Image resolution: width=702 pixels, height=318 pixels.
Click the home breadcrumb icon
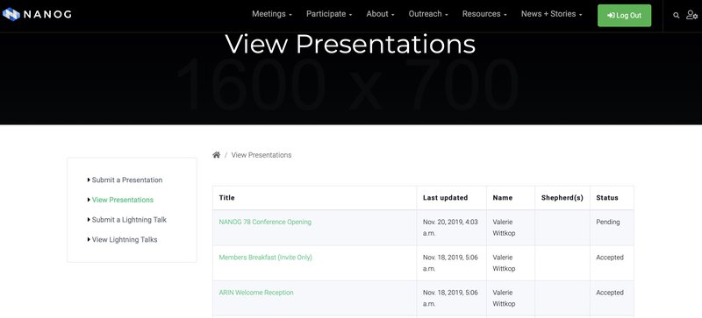(216, 155)
